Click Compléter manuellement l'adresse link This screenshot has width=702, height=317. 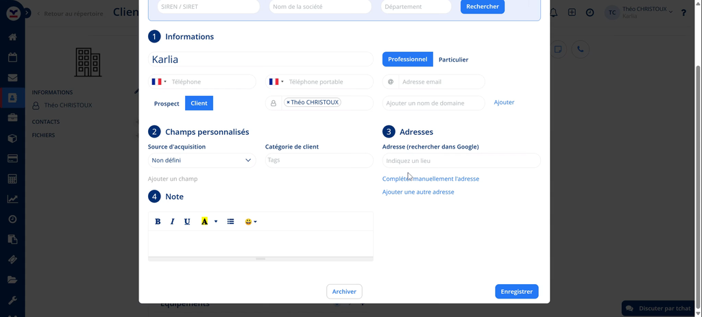[431, 179]
